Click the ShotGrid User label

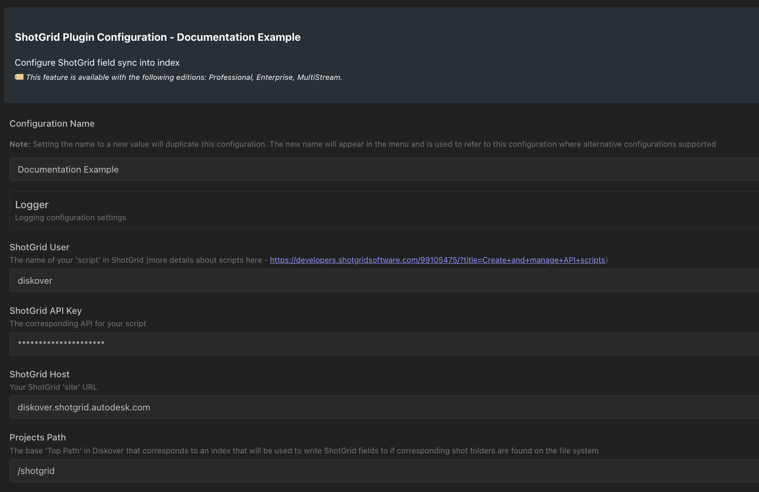[39, 247]
